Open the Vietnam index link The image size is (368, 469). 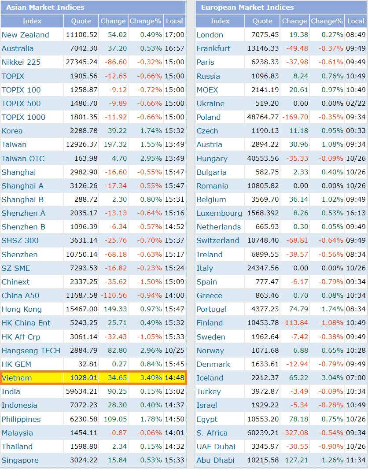tap(17, 378)
